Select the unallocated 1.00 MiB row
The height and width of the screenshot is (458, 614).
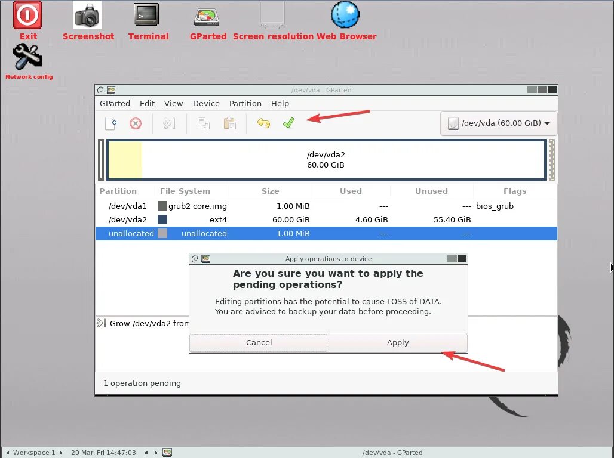click(326, 234)
